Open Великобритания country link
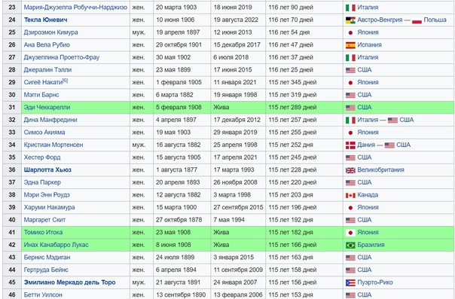This screenshot has width=455, height=299. pyautogui.click(x=380, y=169)
